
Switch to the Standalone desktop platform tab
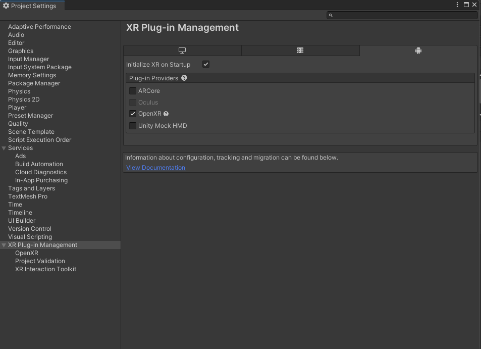(x=182, y=51)
